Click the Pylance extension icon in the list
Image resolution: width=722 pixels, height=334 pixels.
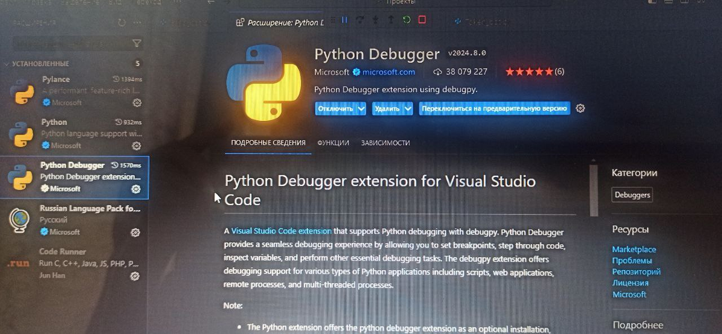click(x=23, y=91)
